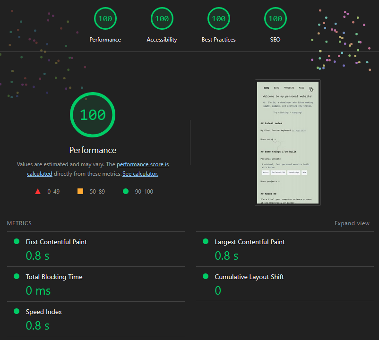Click the large circular Performance progress ring
Image resolution: width=379 pixels, height=340 pixels.
coord(93,114)
